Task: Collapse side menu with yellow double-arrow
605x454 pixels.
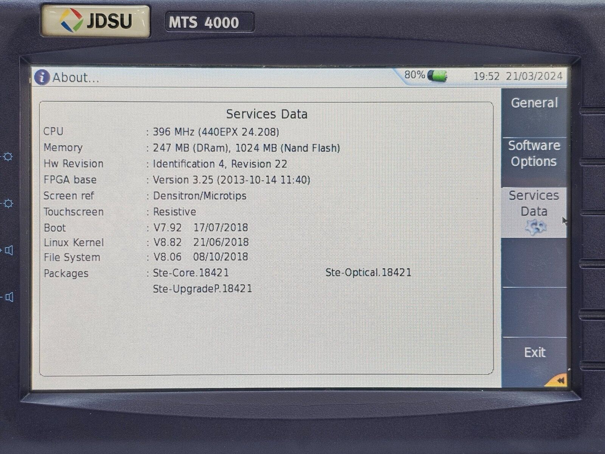Action: 558,381
